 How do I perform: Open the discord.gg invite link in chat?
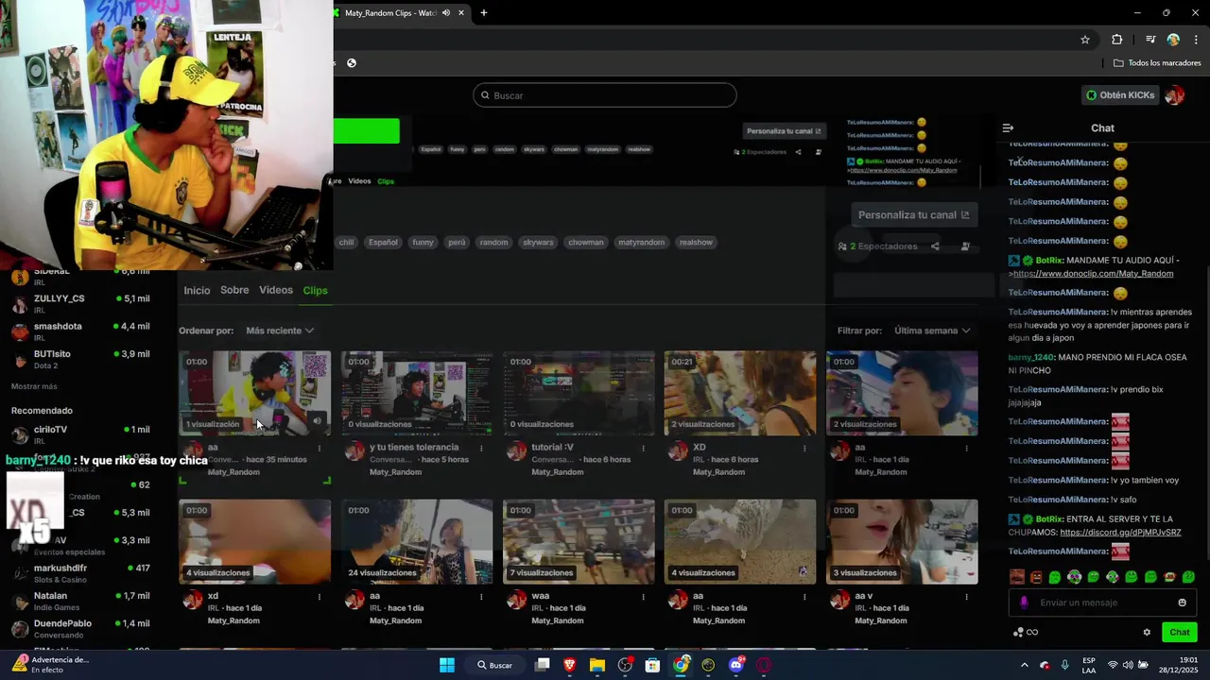tap(1120, 533)
